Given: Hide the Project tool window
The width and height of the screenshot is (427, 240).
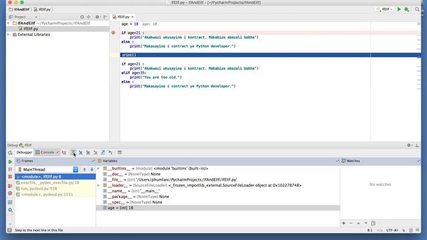Looking at the screenshot, I should (x=105, y=17).
